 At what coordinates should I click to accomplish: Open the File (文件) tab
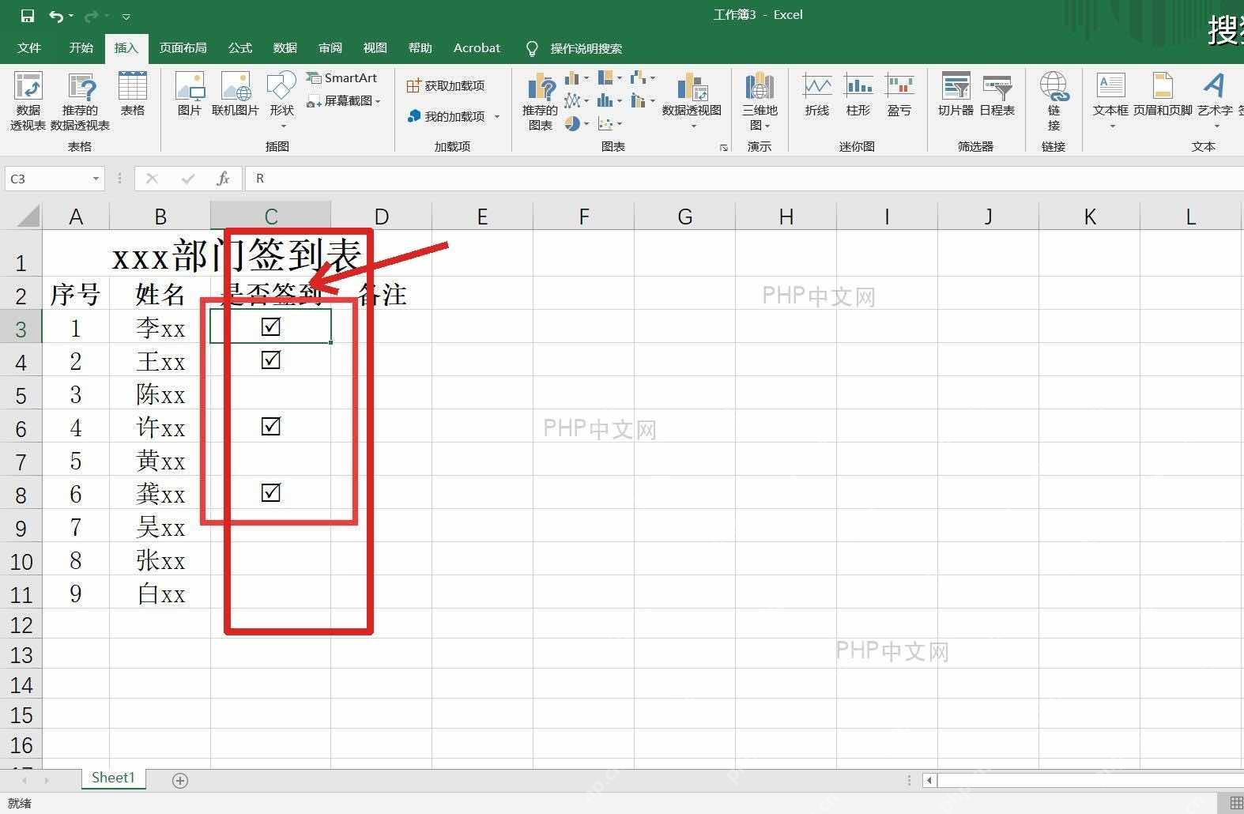coord(29,48)
